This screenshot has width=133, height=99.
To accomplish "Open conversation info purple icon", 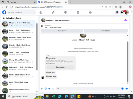I will coord(126,20).
